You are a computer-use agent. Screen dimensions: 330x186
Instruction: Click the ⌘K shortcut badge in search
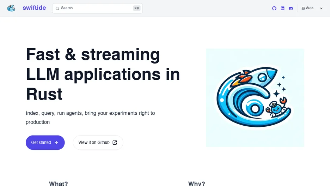pos(137,8)
